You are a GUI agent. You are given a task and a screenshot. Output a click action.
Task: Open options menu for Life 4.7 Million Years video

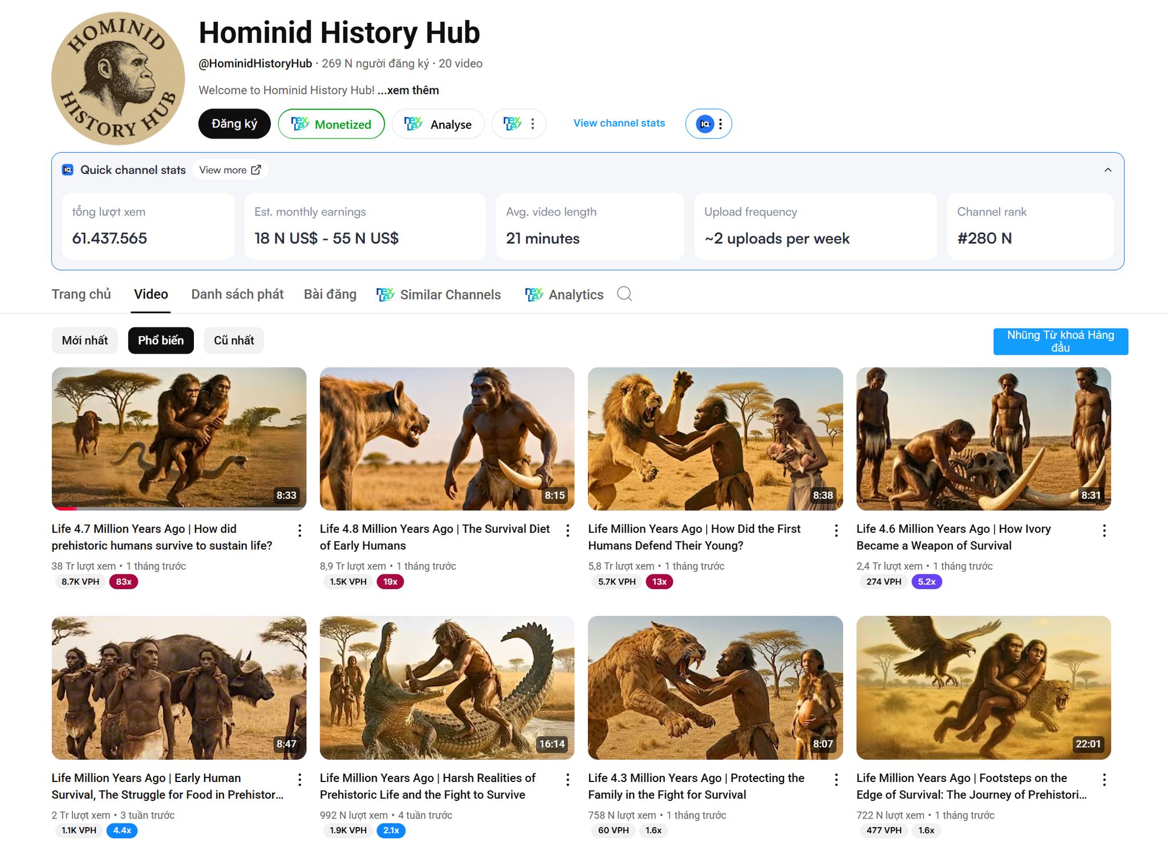click(x=299, y=531)
